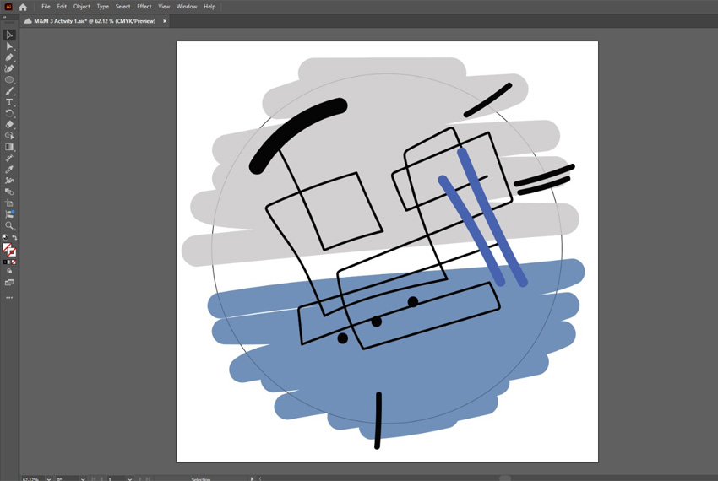Viewport: 718px width, 481px height.
Task: Switch to M&M 3 Activity 1 document tab
Action: pyautogui.click(x=94, y=21)
